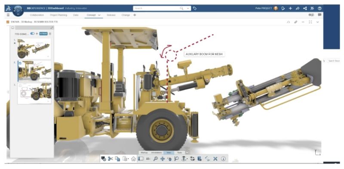This screenshot has height=169, width=344.
Task: Click the home view icon
Action: pyautogui.click(x=133, y=159)
